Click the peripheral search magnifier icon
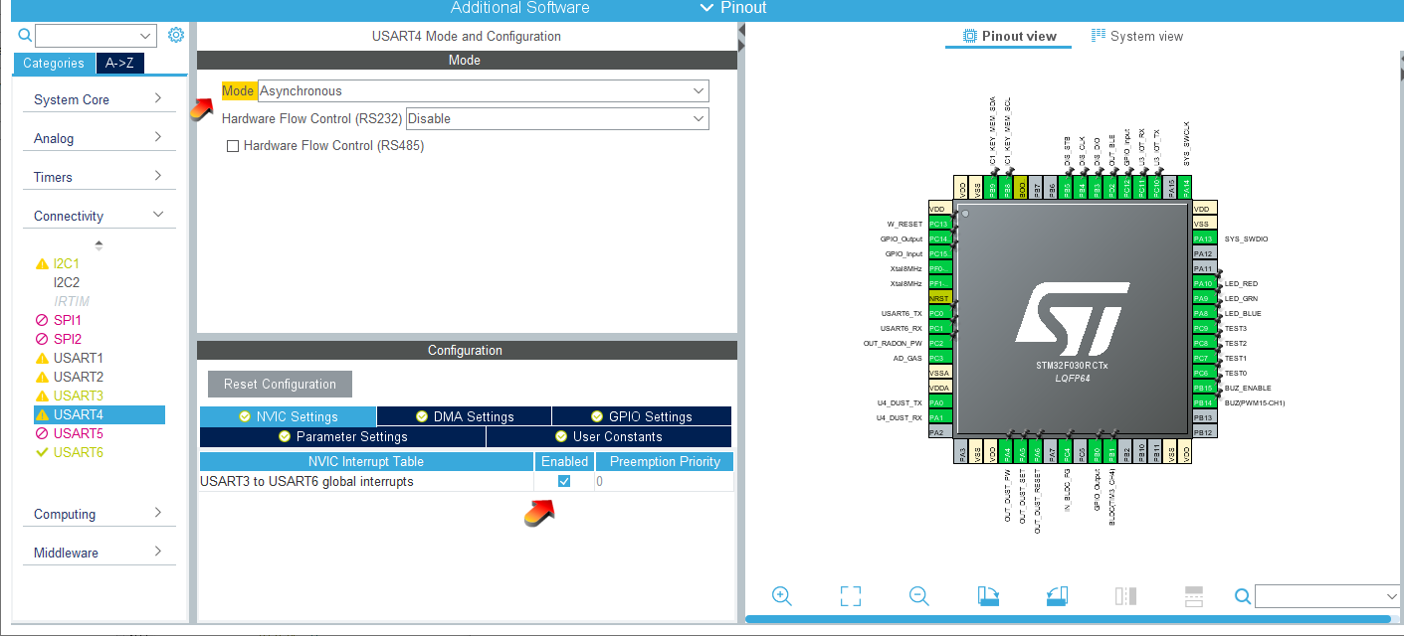 (25, 35)
